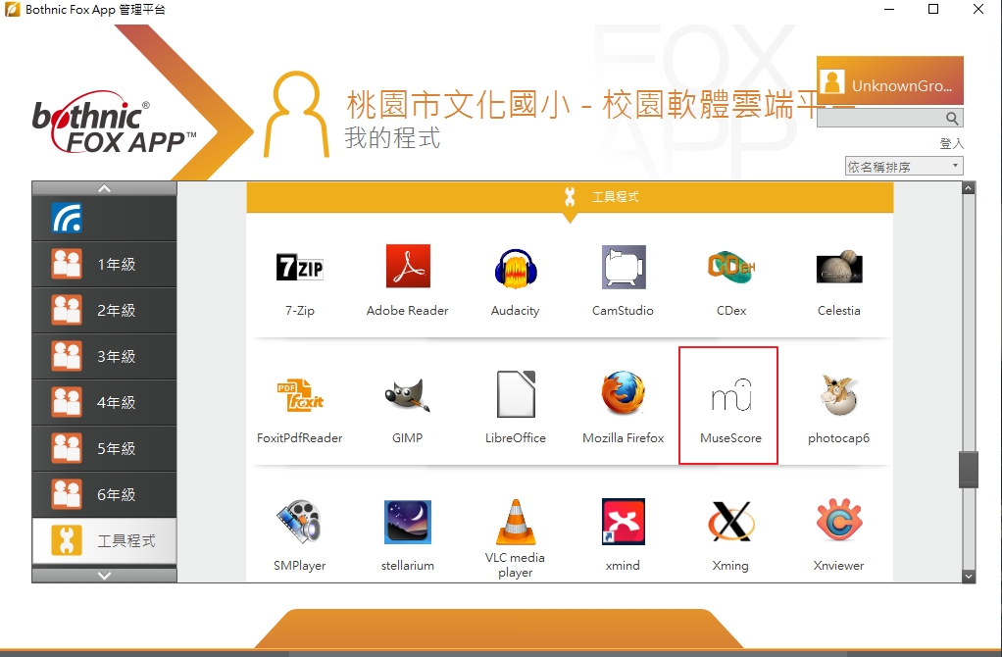Launch the 7-Zip application icon
This screenshot has width=1002, height=657.
(300, 267)
